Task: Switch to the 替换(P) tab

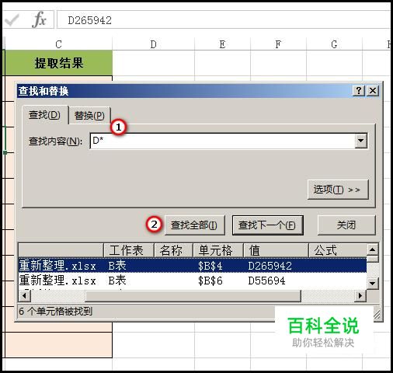Action: pos(89,116)
